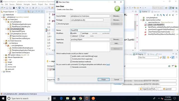The image size is (179, 101).
Task: Expand Maven Dependencies node
Action: [4, 57]
